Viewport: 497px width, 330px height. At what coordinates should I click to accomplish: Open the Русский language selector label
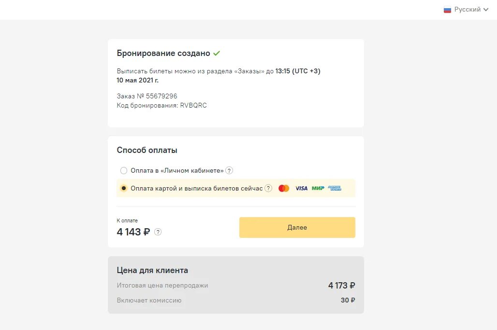pyautogui.click(x=467, y=10)
